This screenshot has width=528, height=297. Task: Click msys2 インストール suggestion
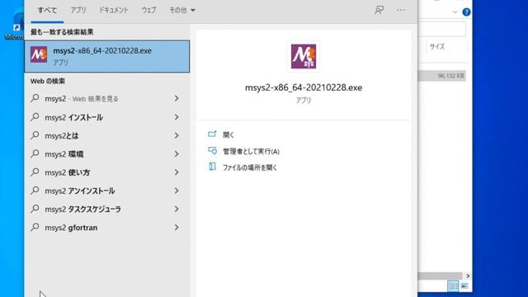click(x=73, y=117)
